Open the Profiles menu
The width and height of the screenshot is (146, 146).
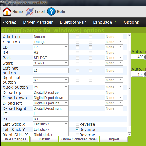point(9,22)
